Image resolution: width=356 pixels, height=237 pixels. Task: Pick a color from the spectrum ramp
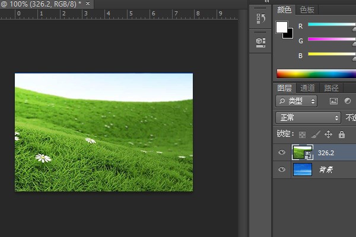click(x=316, y=74)
